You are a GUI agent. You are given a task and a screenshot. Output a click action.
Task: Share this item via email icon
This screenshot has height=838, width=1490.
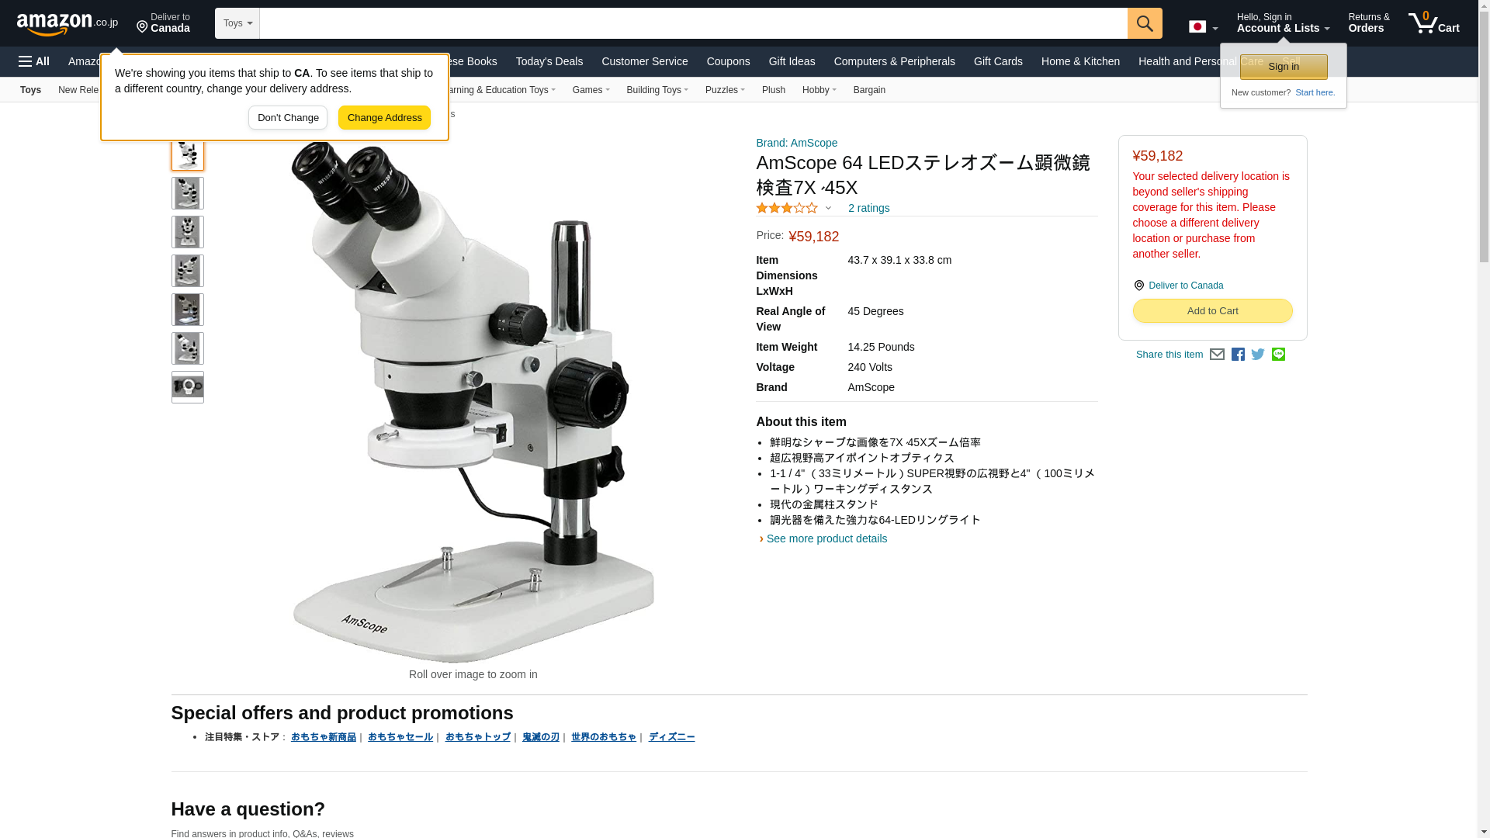click(x=1217, y=355)
